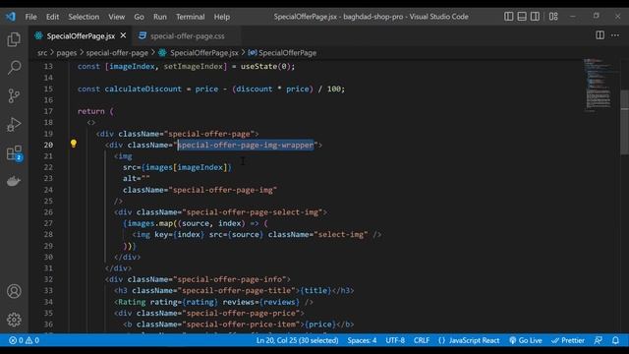Open the Run menu
The image size is (629, 354).
(159, 17)
